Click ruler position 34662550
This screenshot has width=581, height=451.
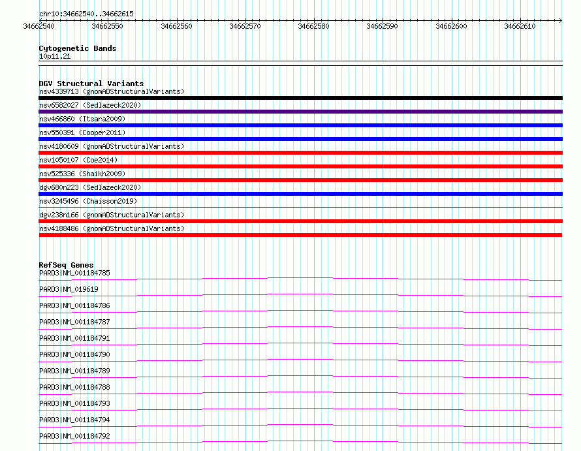pyautogui.click(x=108, y=26)
